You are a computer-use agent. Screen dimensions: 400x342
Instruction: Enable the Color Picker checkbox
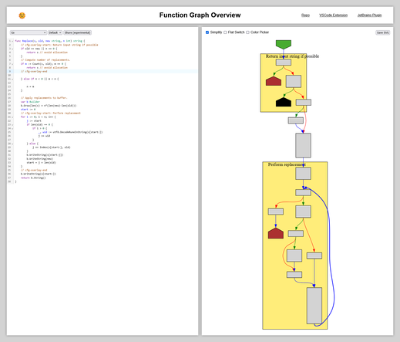tap(247, 32)
